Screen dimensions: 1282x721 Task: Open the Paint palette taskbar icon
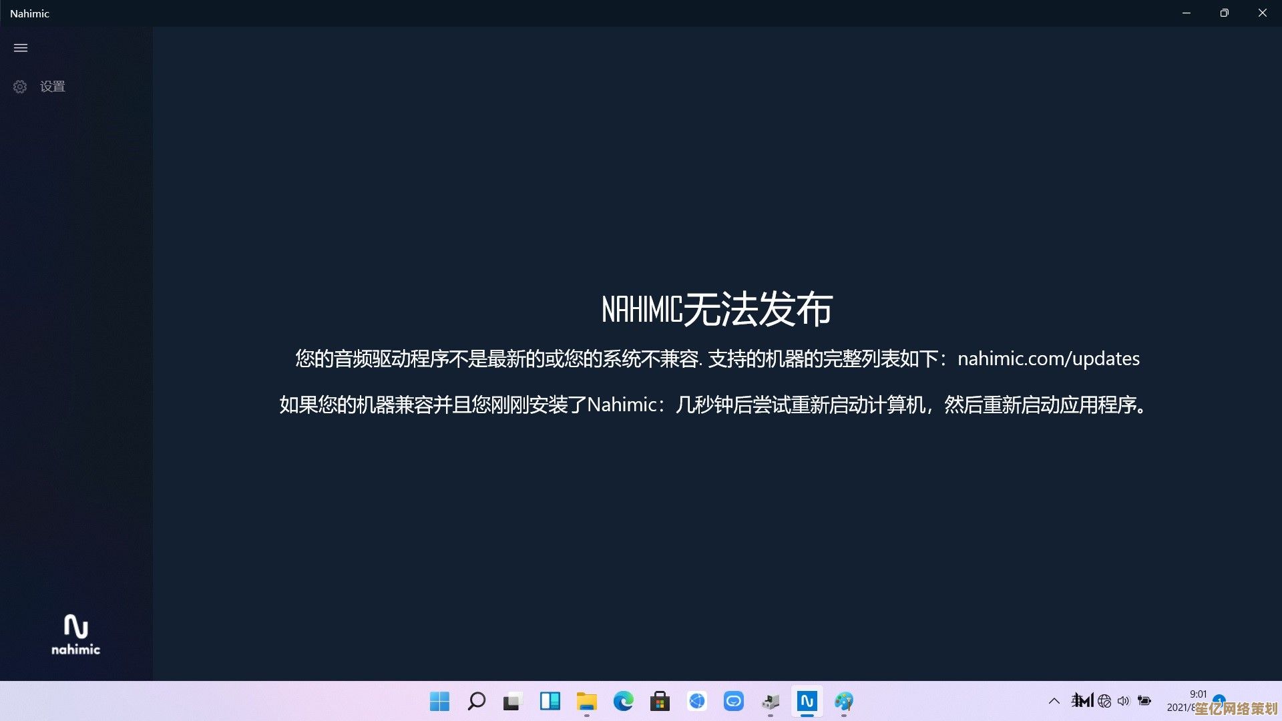[844, 702]
